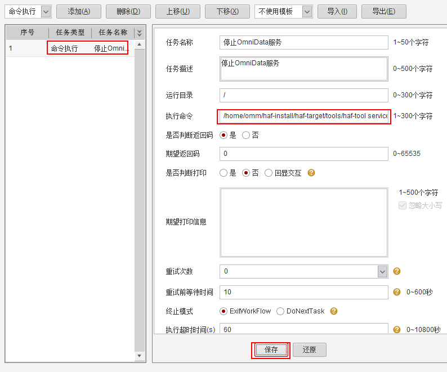This screenshot has width=447, height=372.
Task: Open help icon next to 重试前等待时间 field
Action: (396, 292)
